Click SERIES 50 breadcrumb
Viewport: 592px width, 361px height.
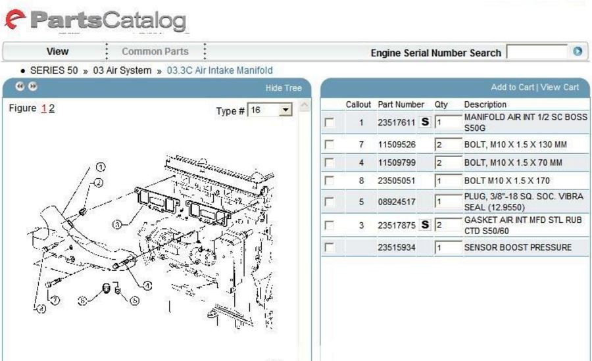pyautogui.click(x=54, y=70)
